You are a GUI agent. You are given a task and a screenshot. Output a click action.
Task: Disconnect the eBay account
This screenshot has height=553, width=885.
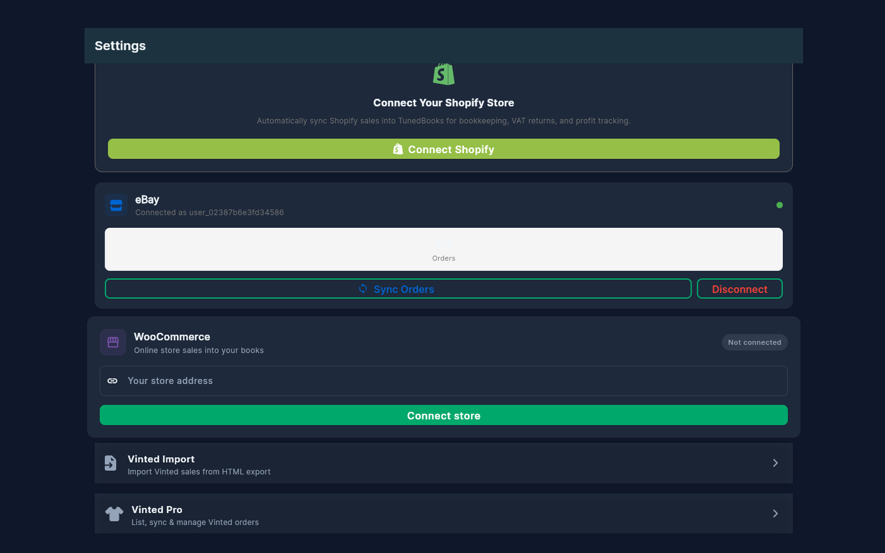(x=740, y=289)
